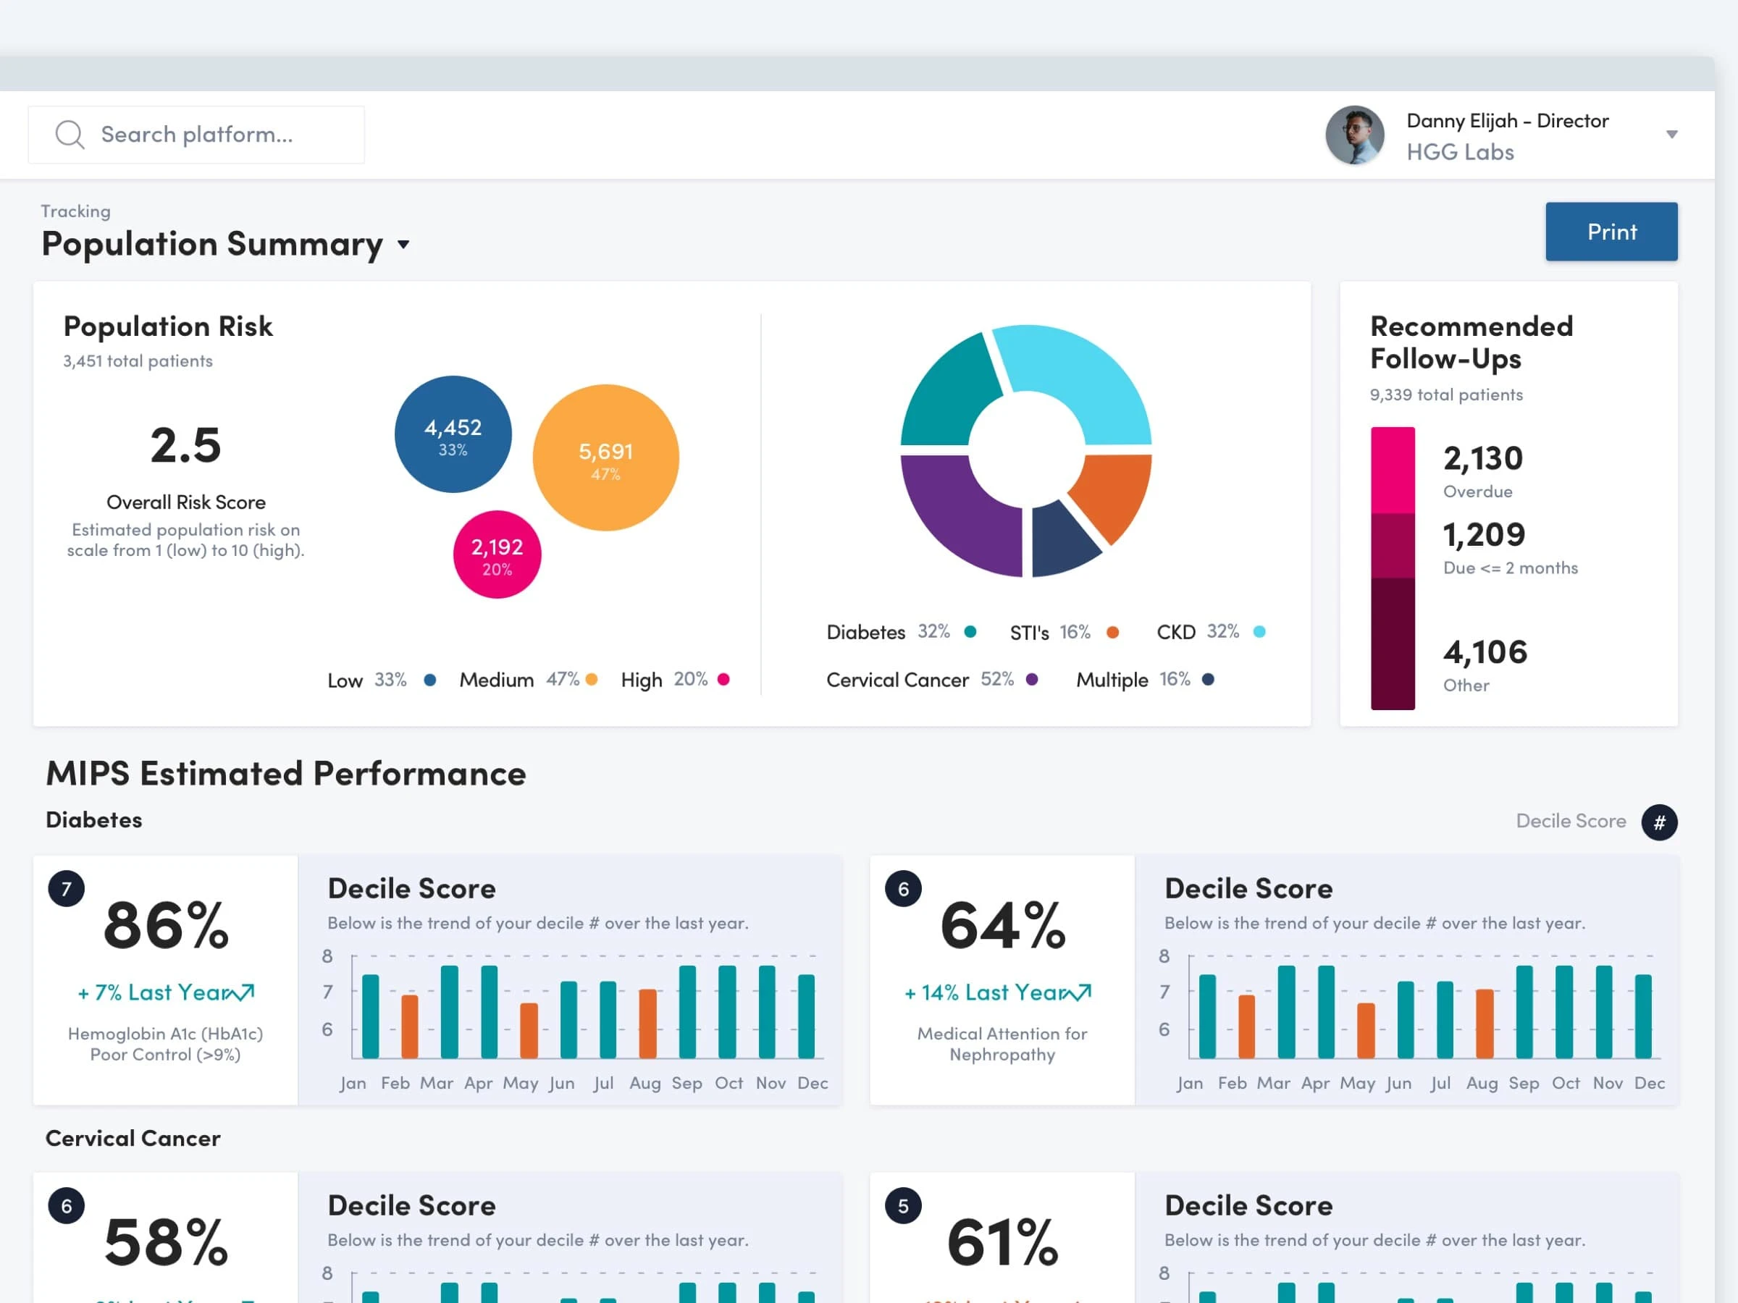Click '2,130' overdue count
The height and width of the screenshot is (1303, 1738).
click(1482, 458)
